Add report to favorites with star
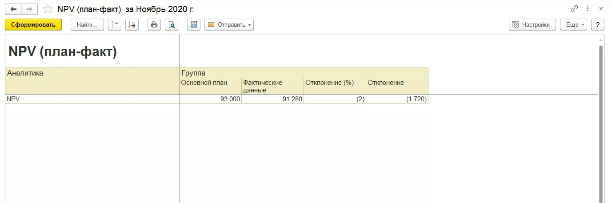The height and width of the screenshot is (203, 612). [x=47, y=9]
